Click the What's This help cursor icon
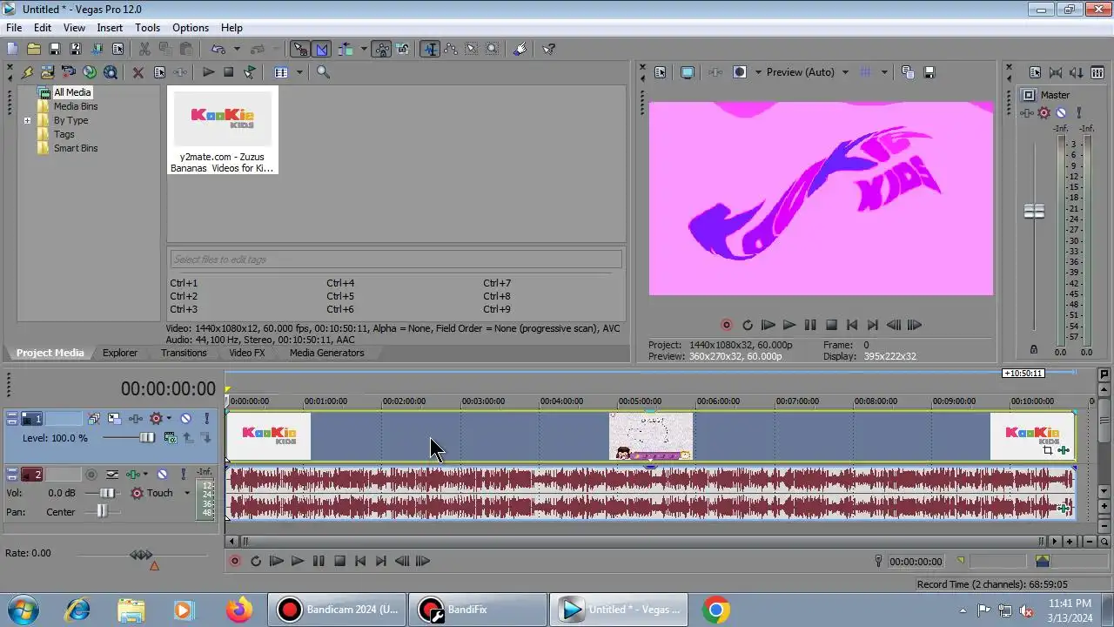Viewport: 1114px width, 627px height. click(x=549, y=50)
